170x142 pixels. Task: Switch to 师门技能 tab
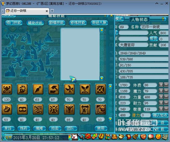[x=14, y=23]
